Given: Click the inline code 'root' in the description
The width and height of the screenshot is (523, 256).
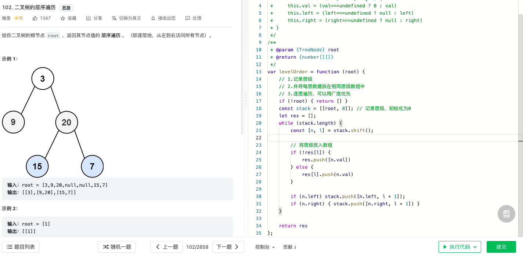Looking at the screenshot, I should tap(53, 36).
